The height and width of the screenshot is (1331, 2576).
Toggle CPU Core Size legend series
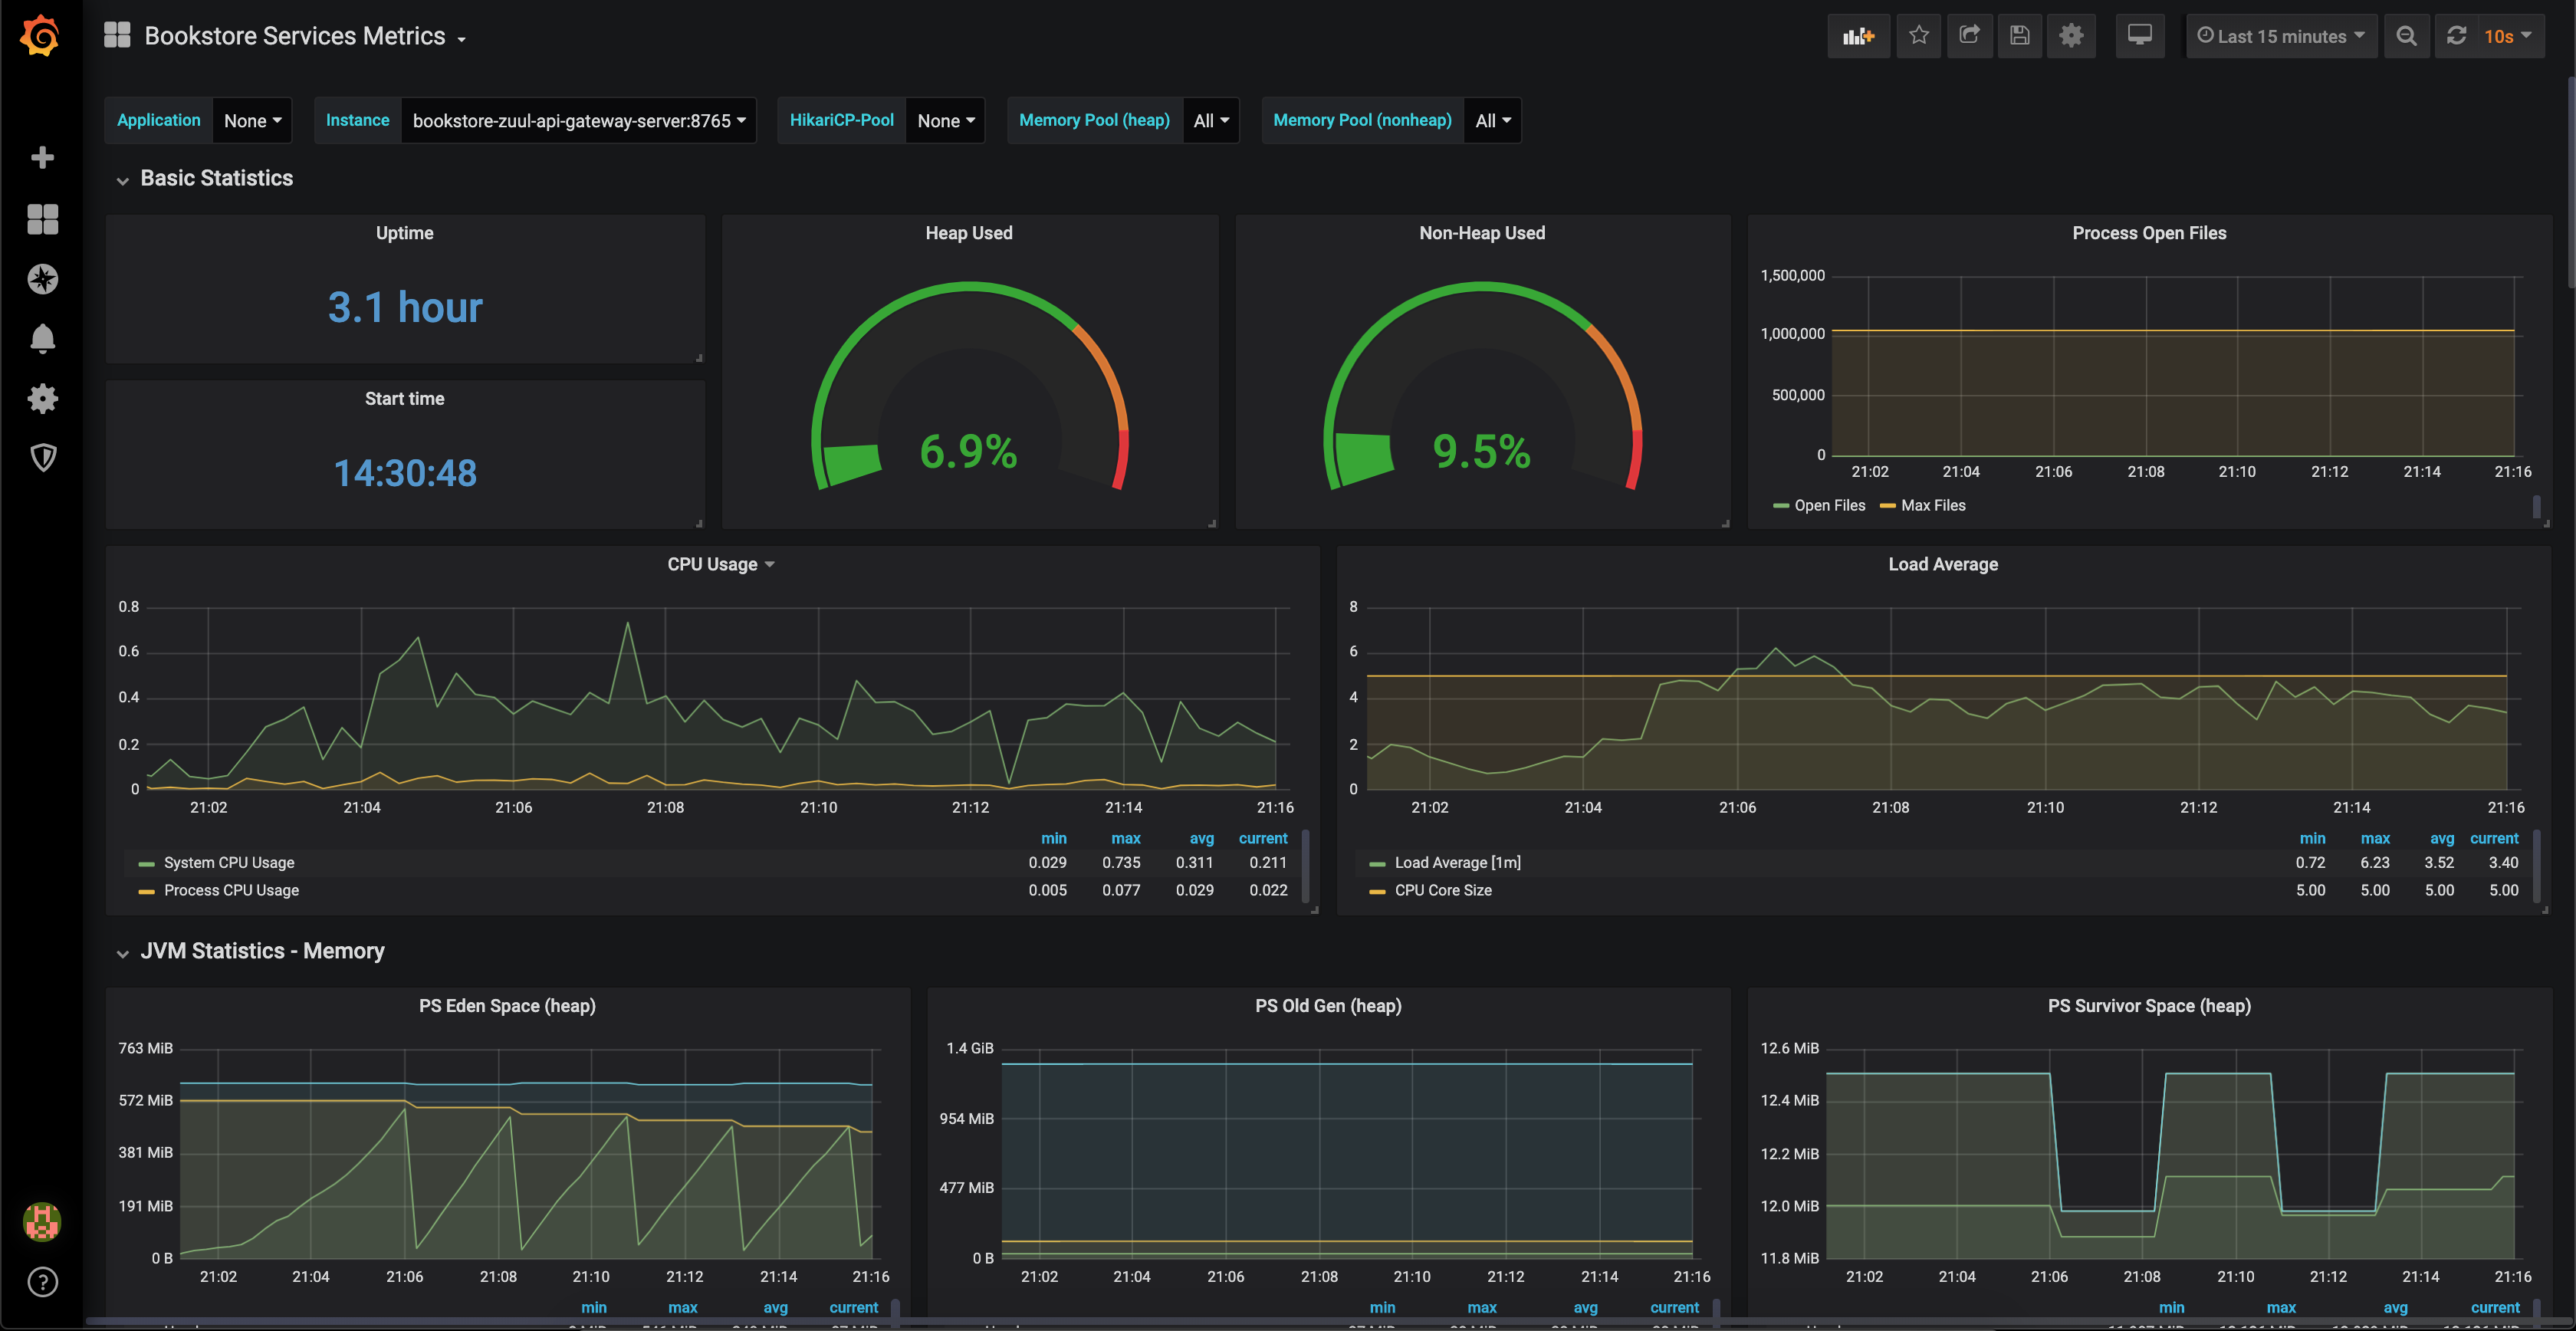1443,890
